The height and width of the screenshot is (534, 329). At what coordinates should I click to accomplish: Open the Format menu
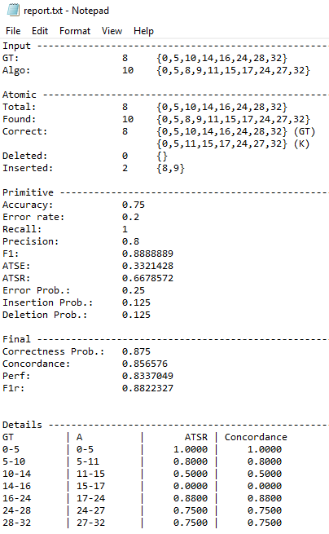pos(75,31)
